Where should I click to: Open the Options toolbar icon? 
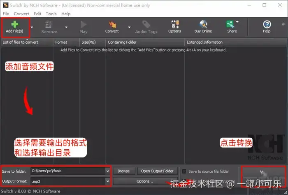[x=174, y=27]
